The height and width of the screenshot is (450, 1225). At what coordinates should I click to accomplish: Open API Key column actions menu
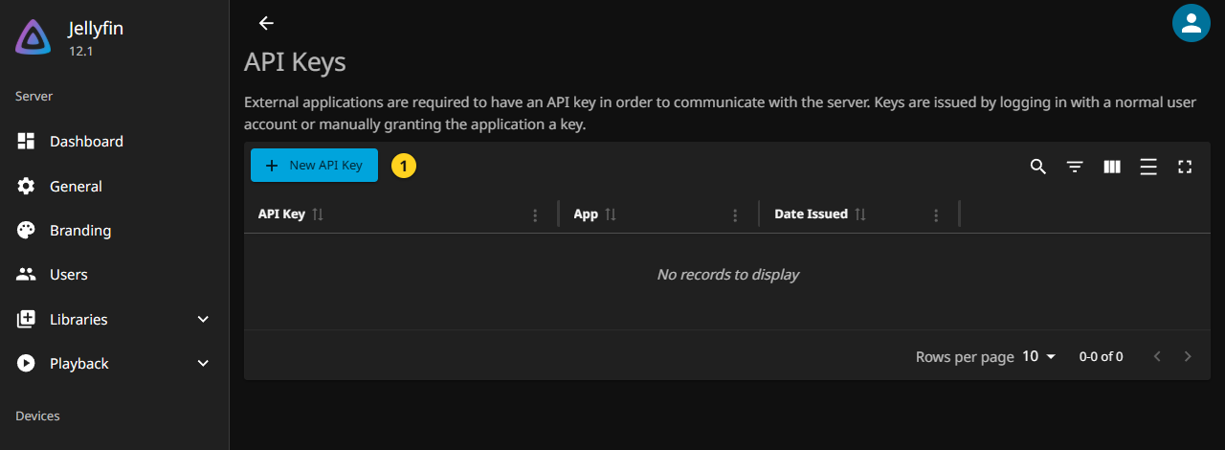click(x=535, y=215)
